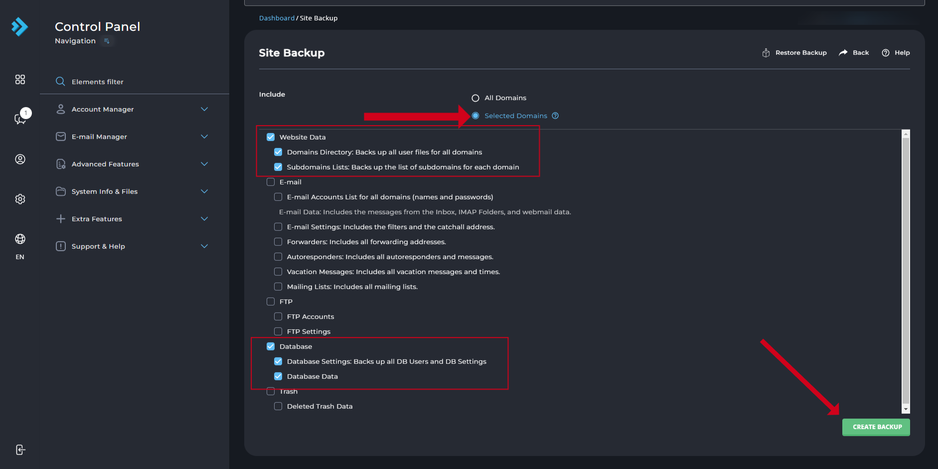Image resolution: width=938 pixels, height=469 pixels.
Task: Click the help icon beside Selected Domains
Action: [555, 116]
